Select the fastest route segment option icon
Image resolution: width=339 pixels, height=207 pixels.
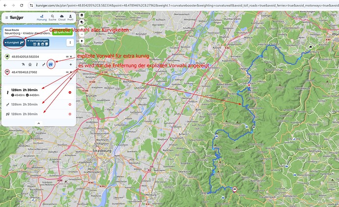point(23,64)
